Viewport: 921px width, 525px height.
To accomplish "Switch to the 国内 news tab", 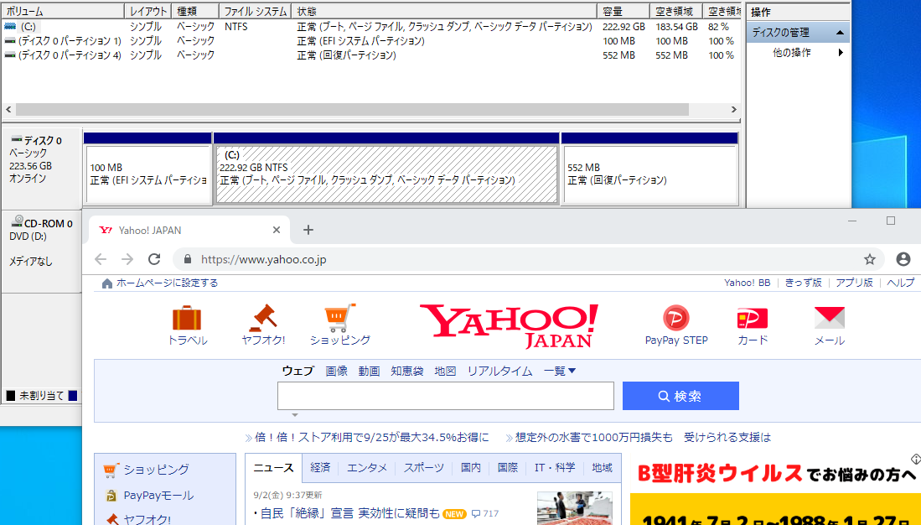I will click(470, 468).
